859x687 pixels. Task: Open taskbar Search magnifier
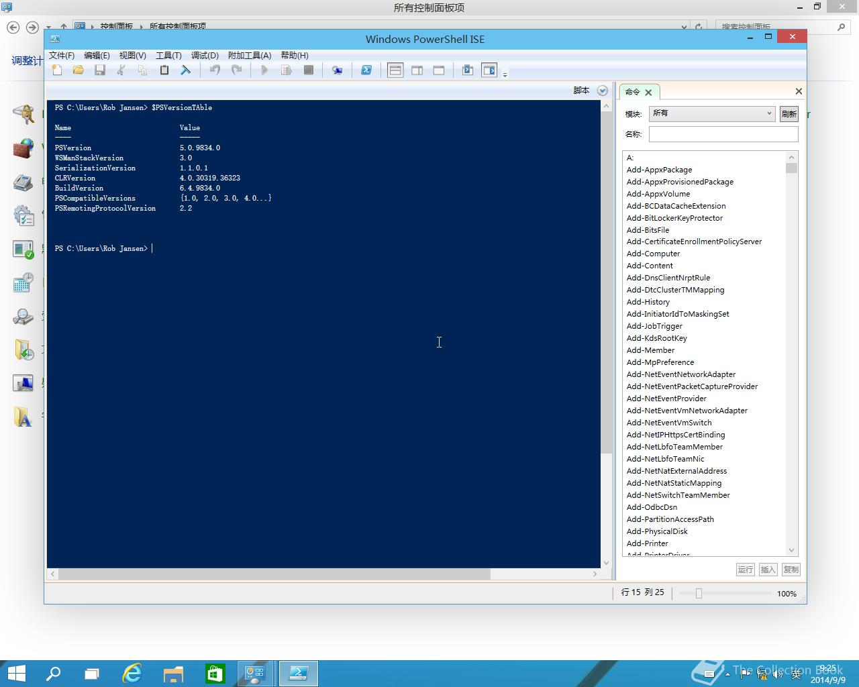coord(53,674)
